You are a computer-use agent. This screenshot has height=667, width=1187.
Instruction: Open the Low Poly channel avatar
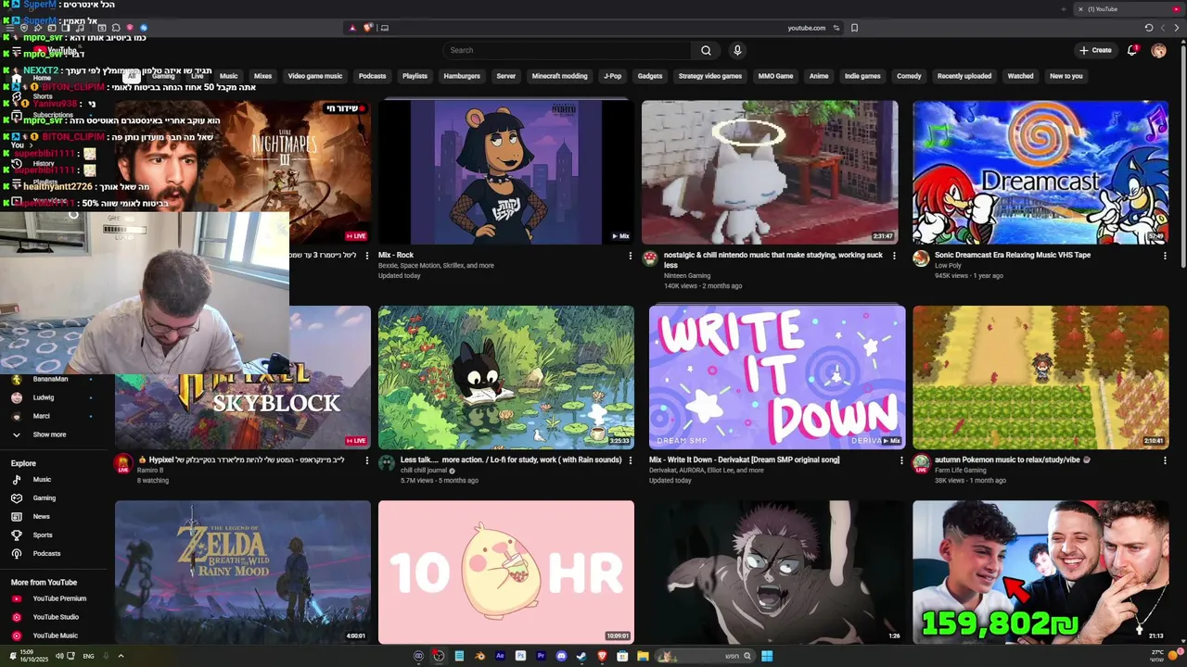[x=921, y=258]
